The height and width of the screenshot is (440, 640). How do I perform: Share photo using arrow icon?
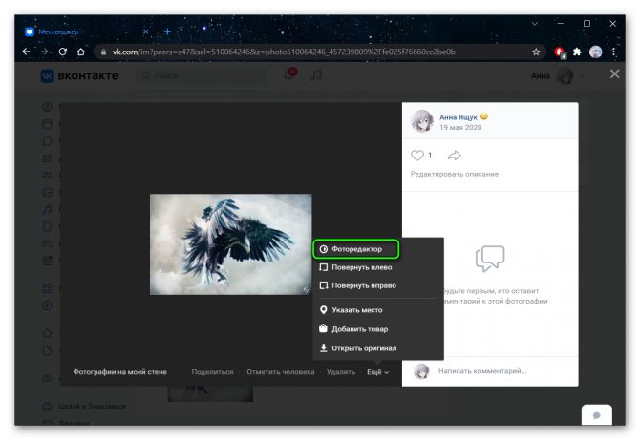(x=455, y=156)
